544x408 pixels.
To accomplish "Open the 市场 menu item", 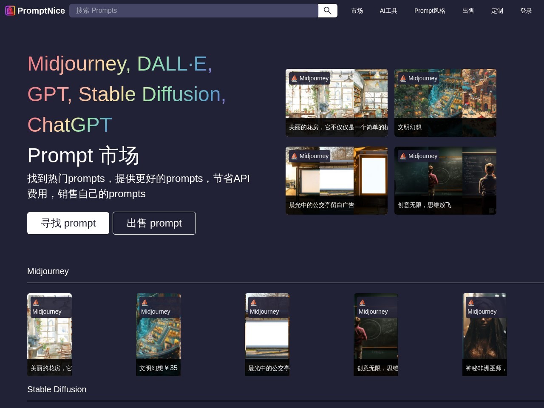I will [357, 11].
